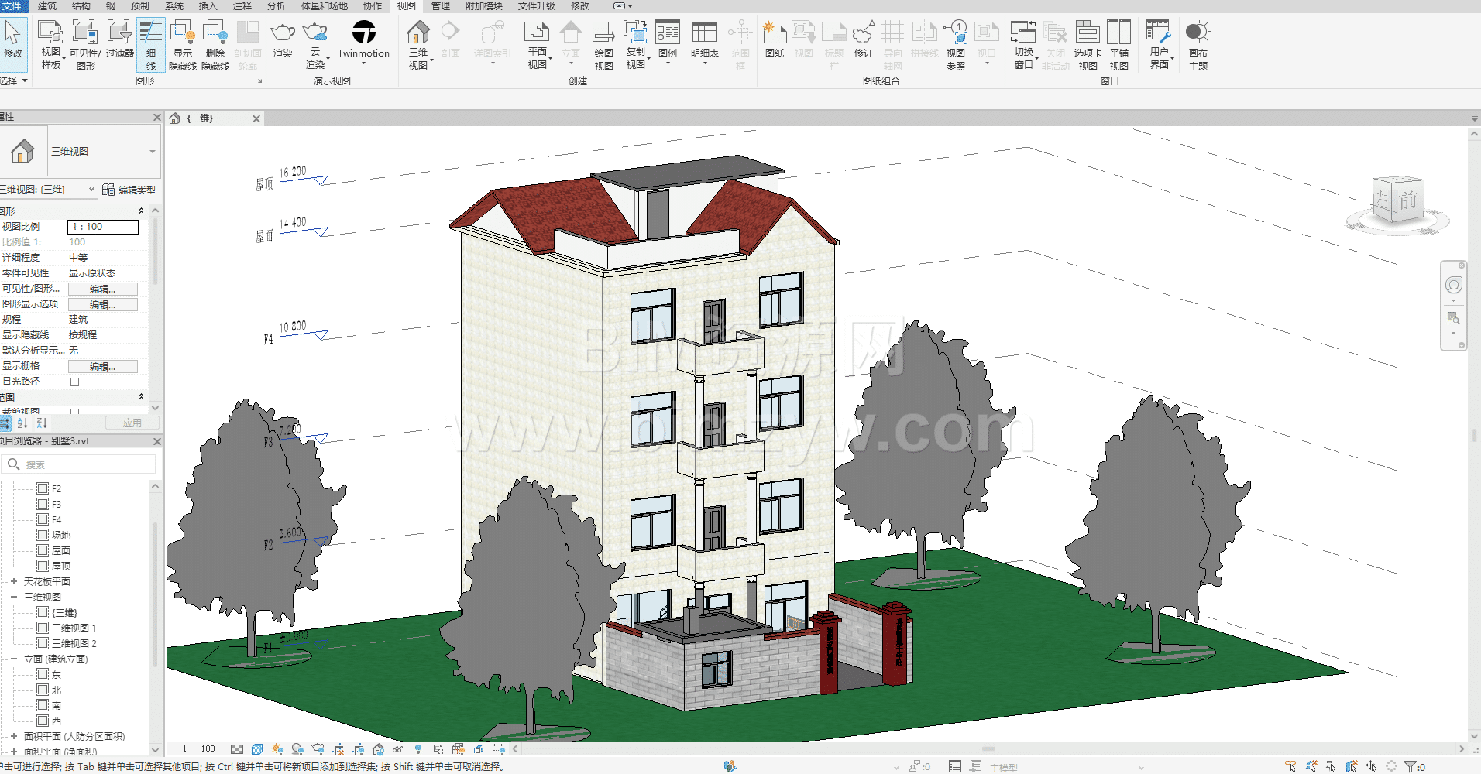The height and width of the screenshot is (774, 1481).
Task: Open the 过滤器 (Filters) tool
Action: (120, 33)
